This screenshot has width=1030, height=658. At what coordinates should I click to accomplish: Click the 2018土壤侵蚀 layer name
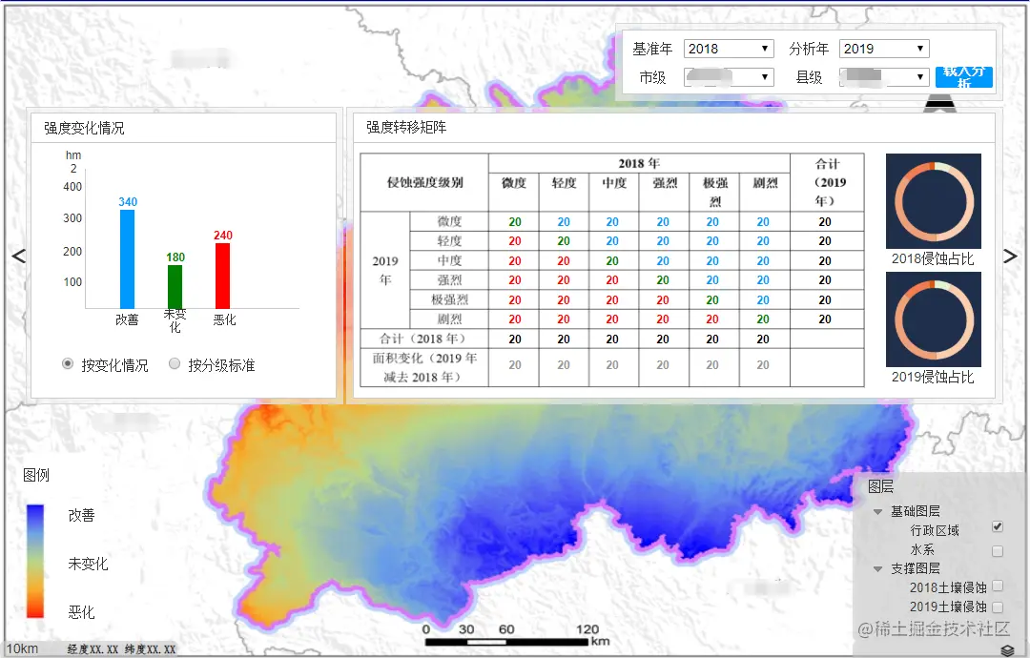coord(948,587)
